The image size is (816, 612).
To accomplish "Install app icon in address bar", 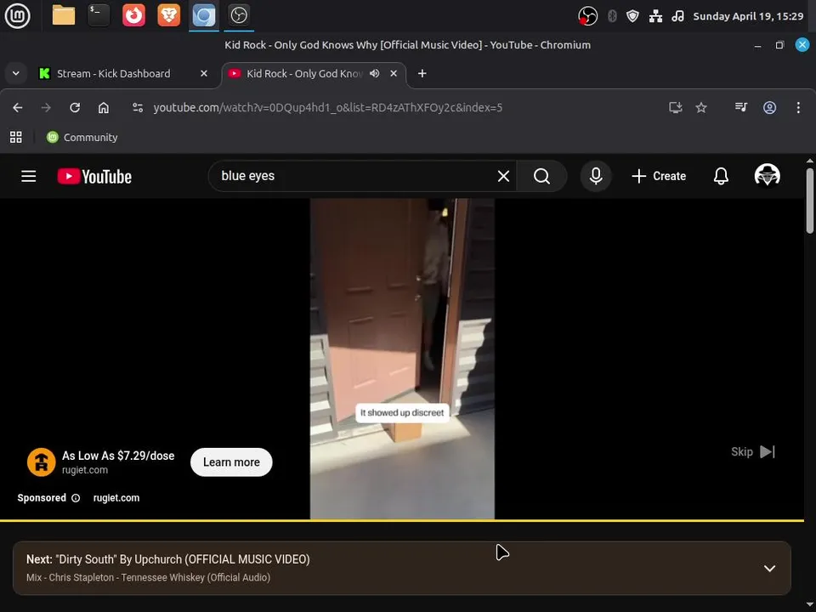I will [676, 108].
